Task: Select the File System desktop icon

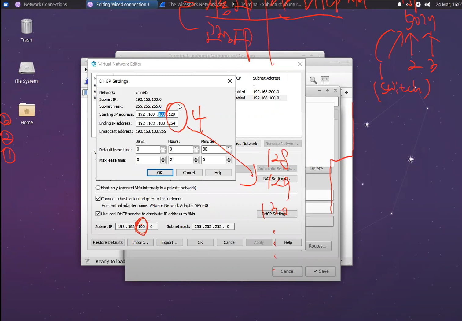Action: pyautogui.click(x=27, y=72)
